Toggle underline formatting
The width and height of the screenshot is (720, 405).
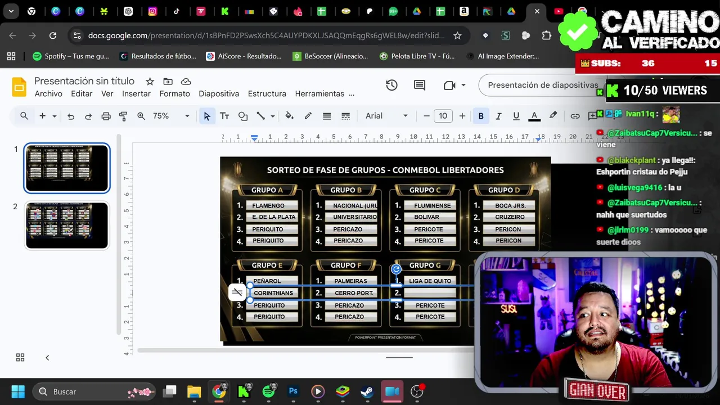coord(516,116)
